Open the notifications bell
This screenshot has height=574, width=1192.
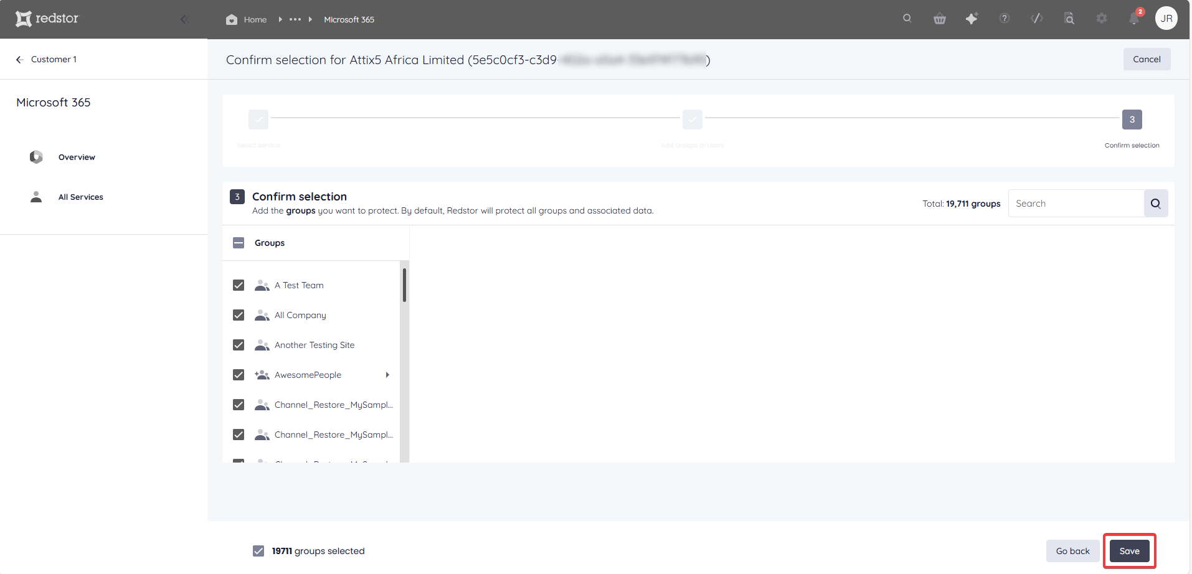coord(1135,19)
